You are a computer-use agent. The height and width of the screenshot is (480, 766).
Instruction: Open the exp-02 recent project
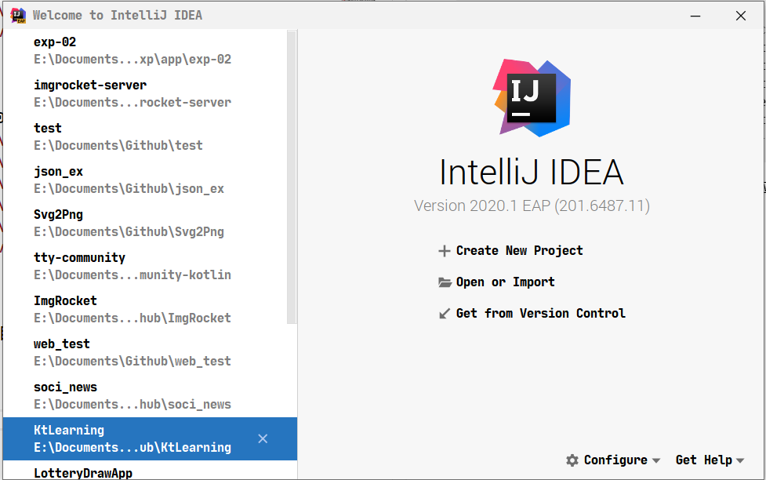click(x=133, y=50)
